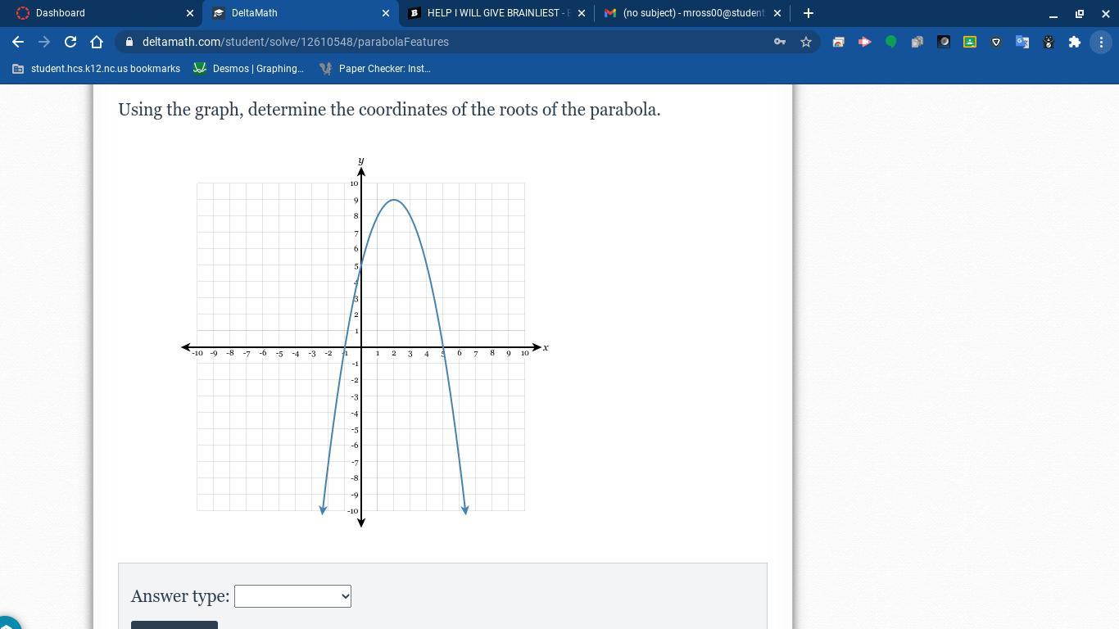Viewport: 1119px width, 629px height.
Task: Select the DeltaMath tab
Action: (300, 13)
